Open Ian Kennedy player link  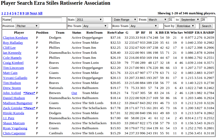[12, 53]
